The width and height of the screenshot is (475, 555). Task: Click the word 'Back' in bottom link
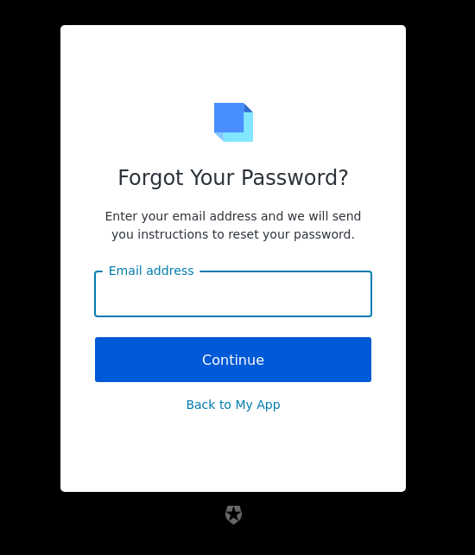click(198, 405)
